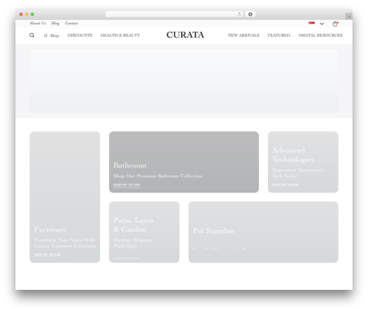
Task: Open a new browser tab with plus
Action: click(x=349, y=16)
